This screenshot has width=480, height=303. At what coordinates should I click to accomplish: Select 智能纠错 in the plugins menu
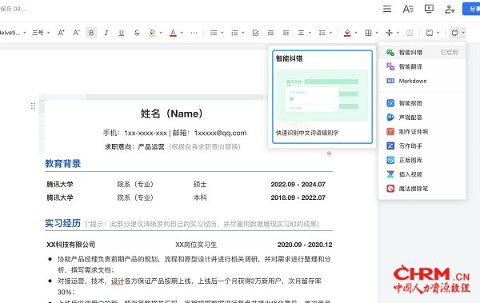tap(422, 52)
